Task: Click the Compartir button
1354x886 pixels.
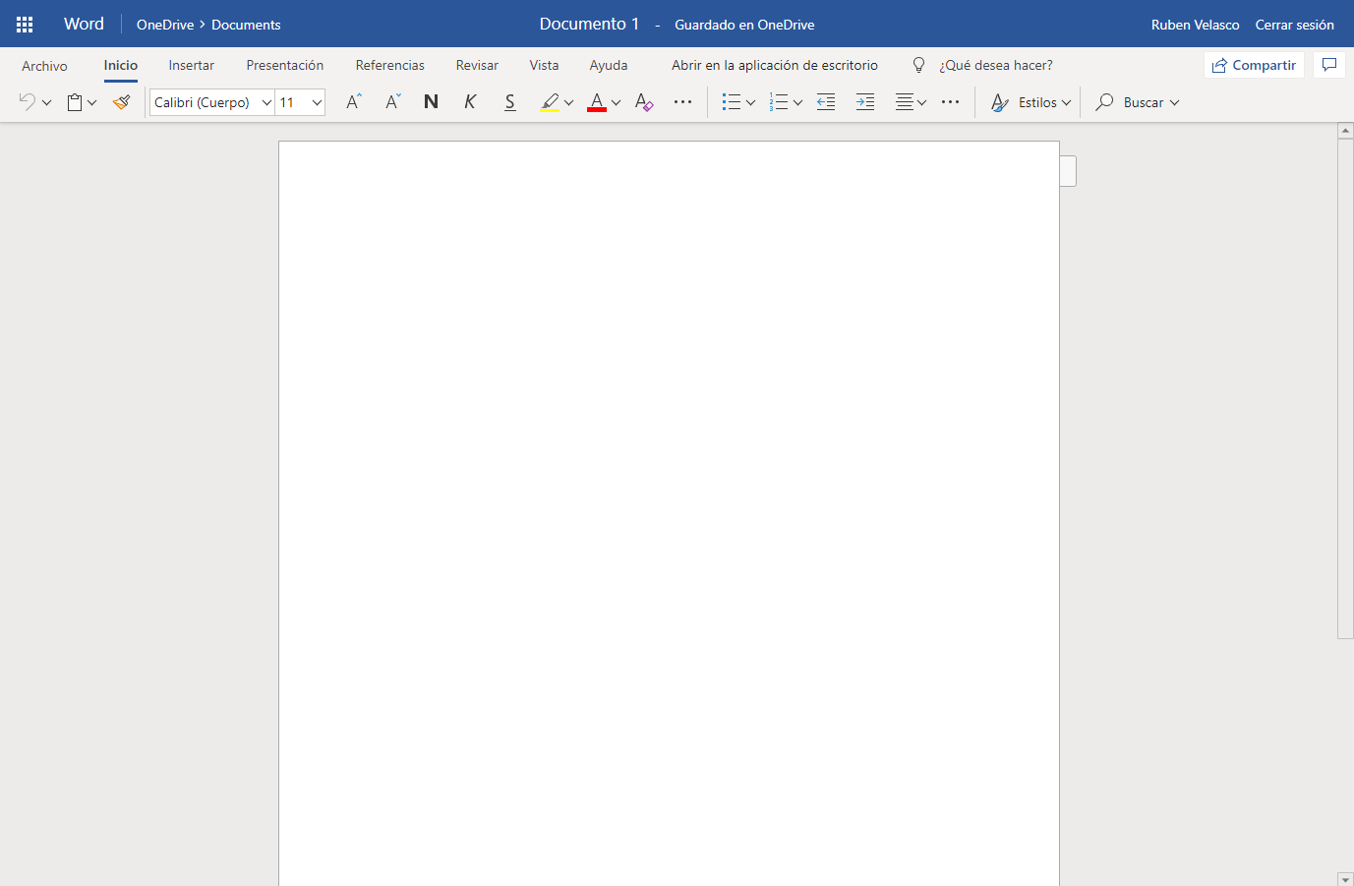Action: (x=1254, y=65)
